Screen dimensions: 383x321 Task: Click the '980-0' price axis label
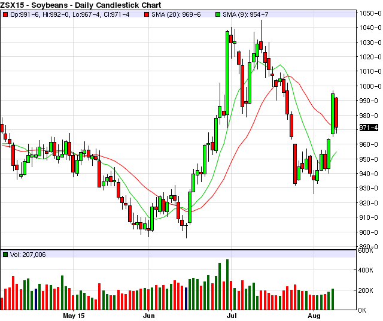369,116
